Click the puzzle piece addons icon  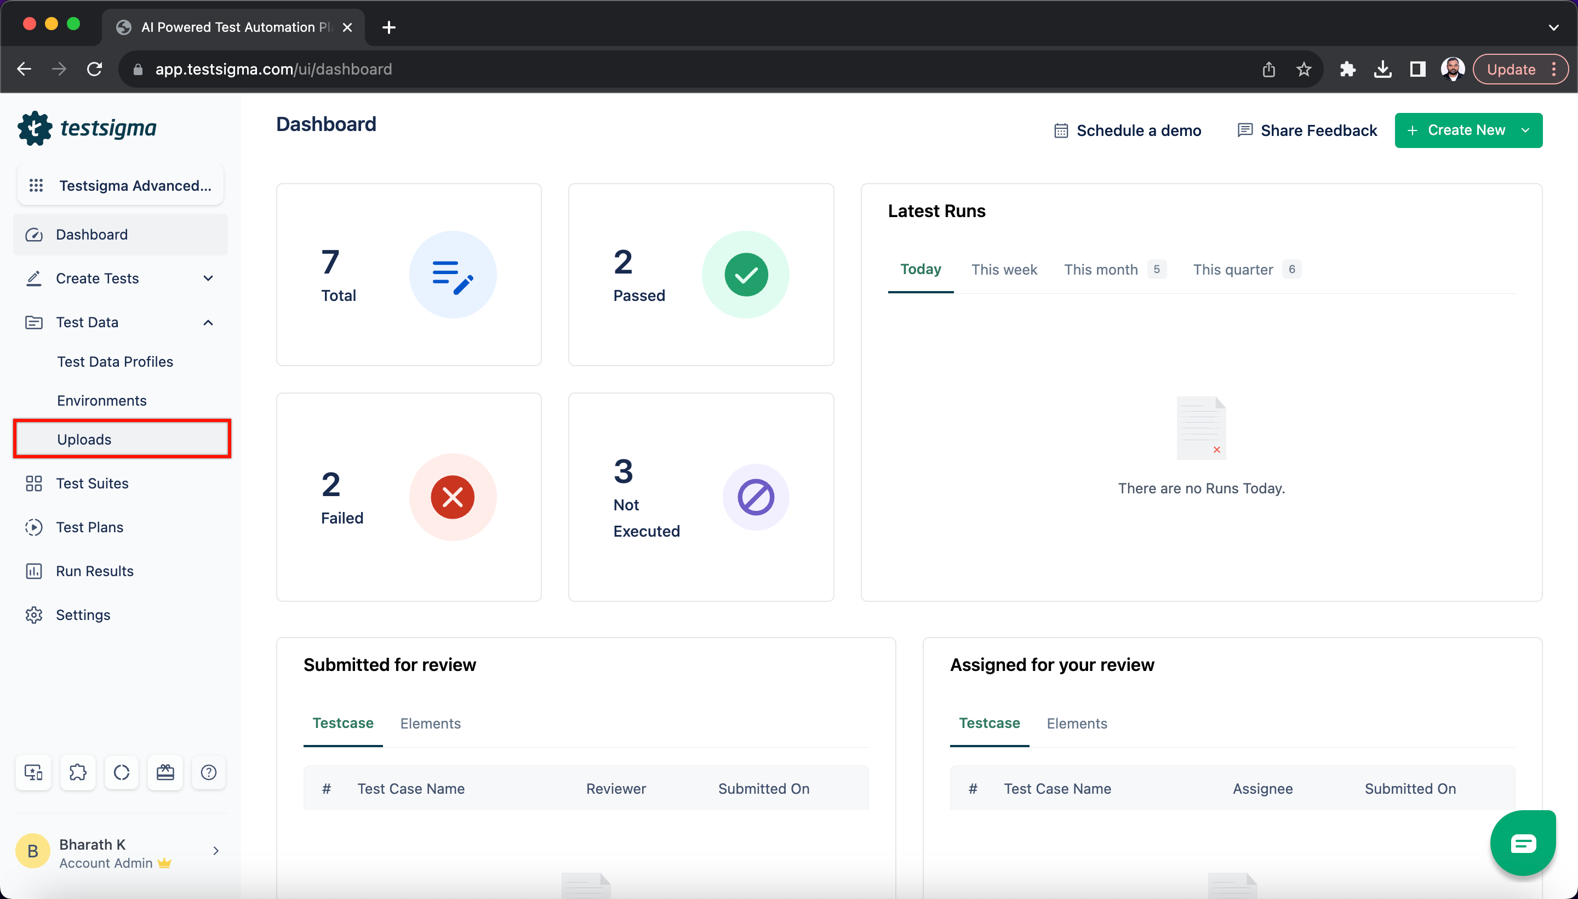tap(78, 772)
